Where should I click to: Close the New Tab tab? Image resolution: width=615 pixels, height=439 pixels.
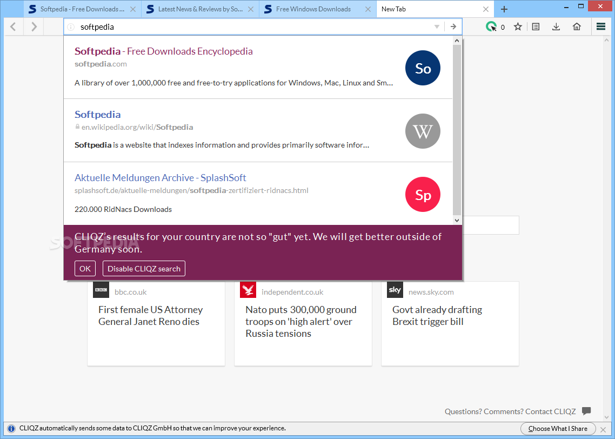tap(486, 9)
